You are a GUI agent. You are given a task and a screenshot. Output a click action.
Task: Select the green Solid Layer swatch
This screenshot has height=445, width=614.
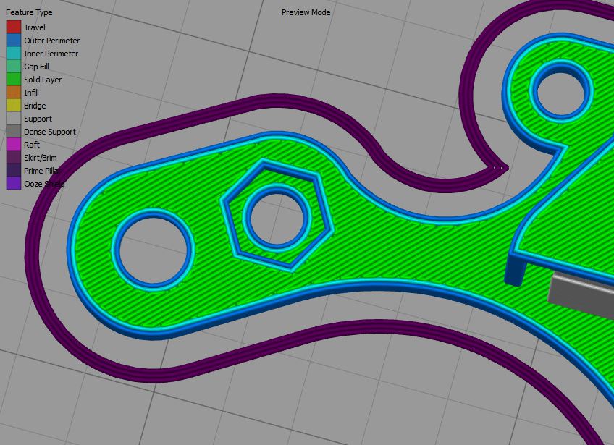(x=14, y=80)
